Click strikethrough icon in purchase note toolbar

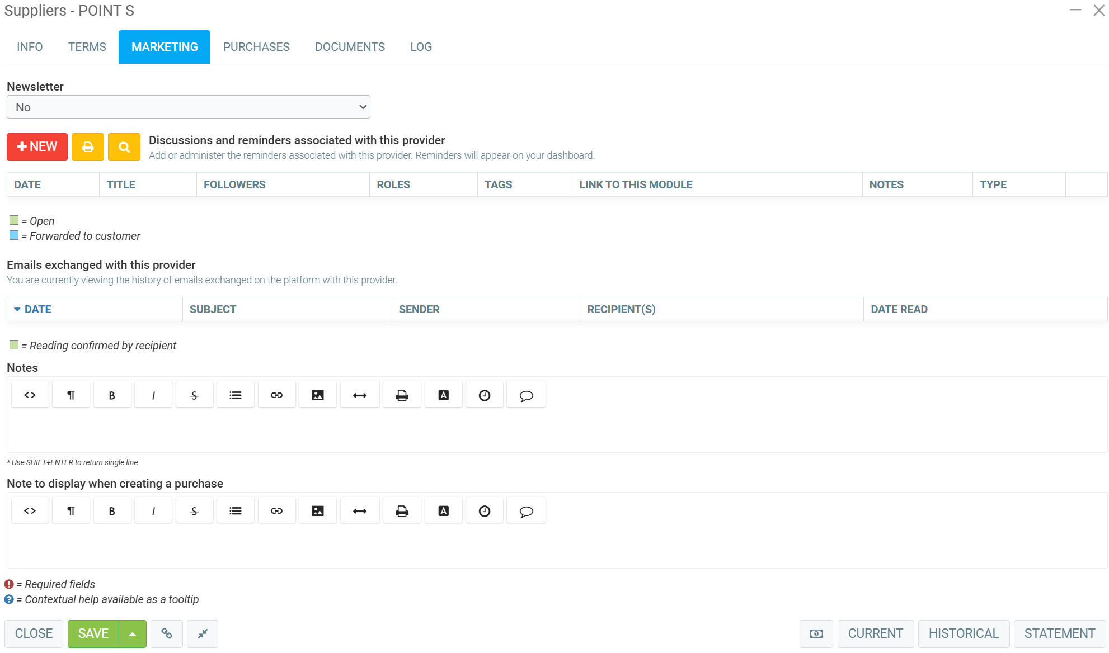(x=194, y=511)
